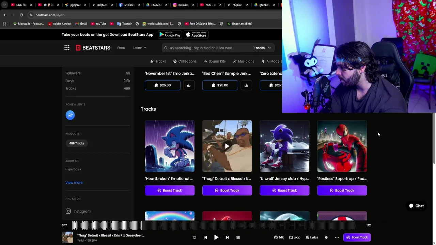Click Edit in the player bar
This screenshot has width=436, height=245.
pyautogui.click(x=279, y=238)
